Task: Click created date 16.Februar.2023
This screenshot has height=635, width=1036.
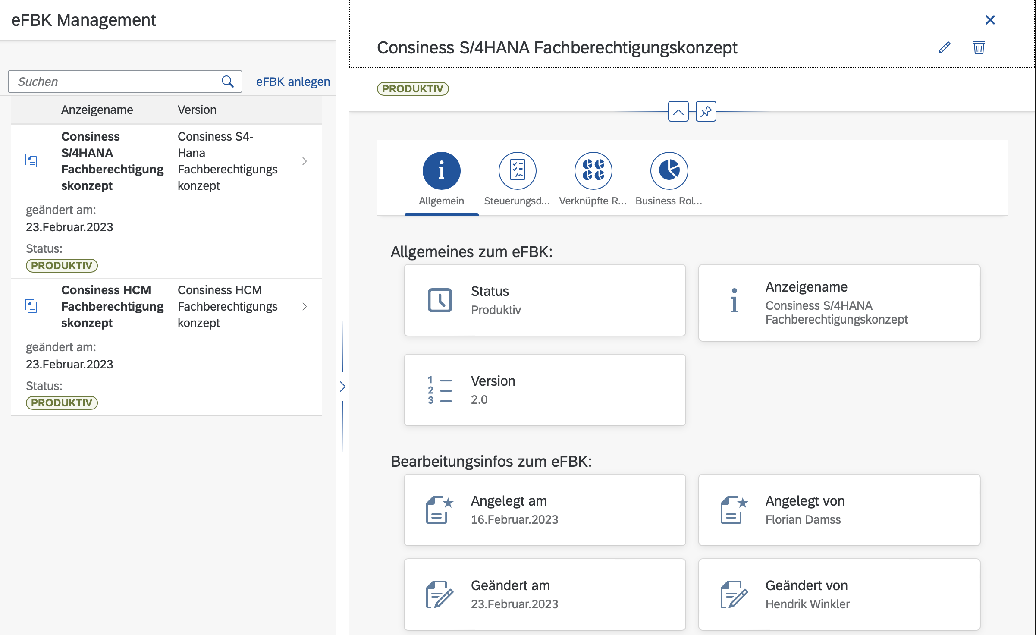Action: tap(515, 519)
